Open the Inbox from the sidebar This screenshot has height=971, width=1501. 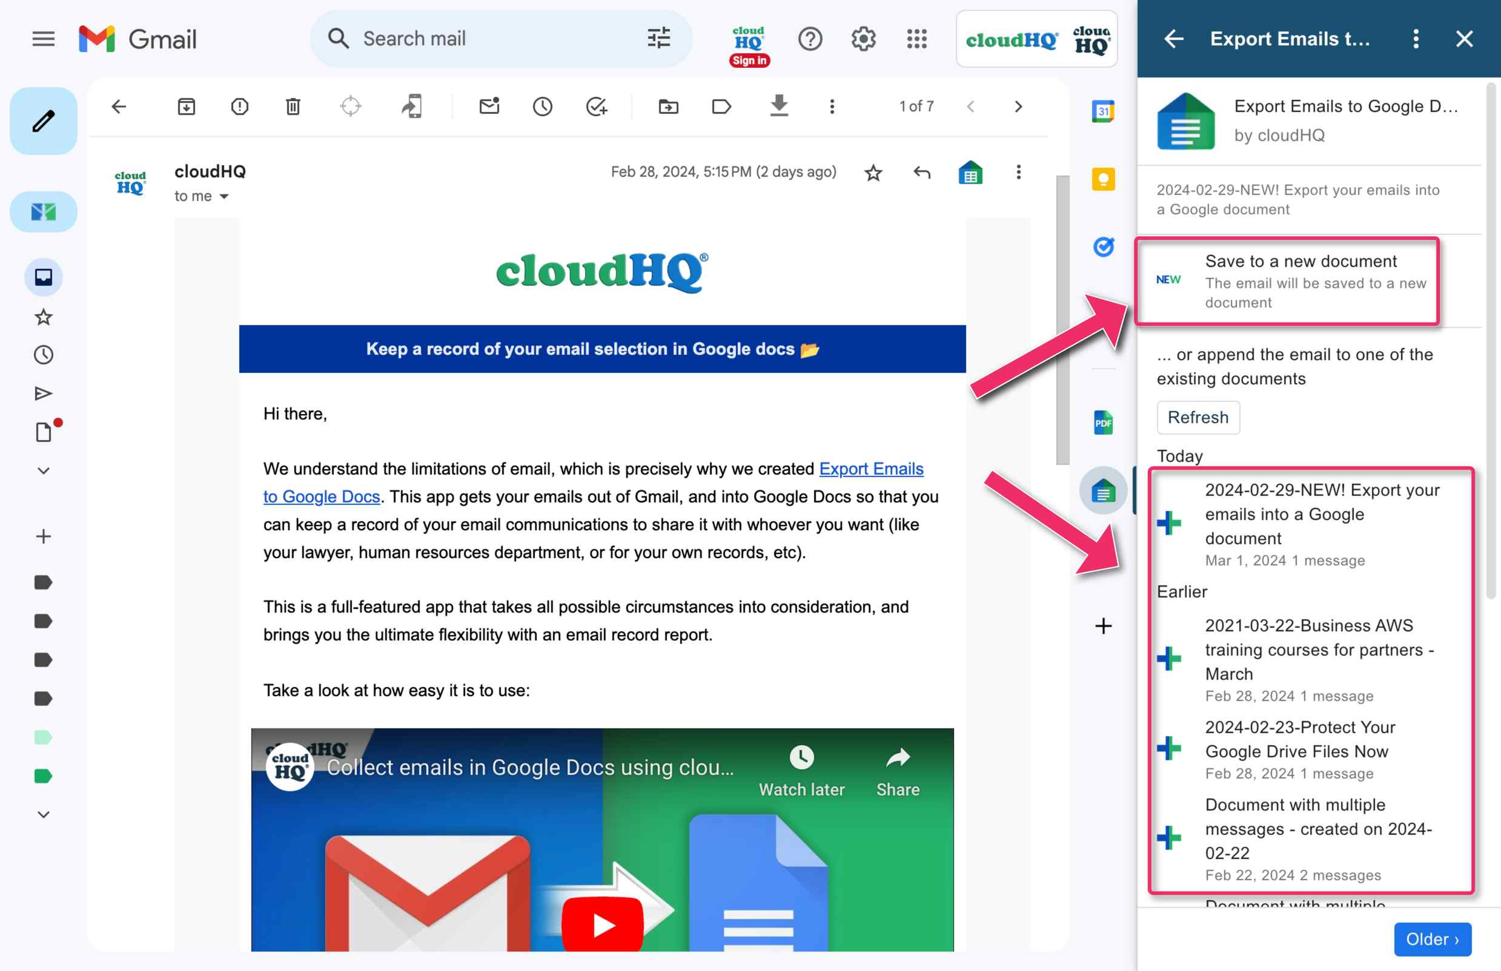click(43, 277)
